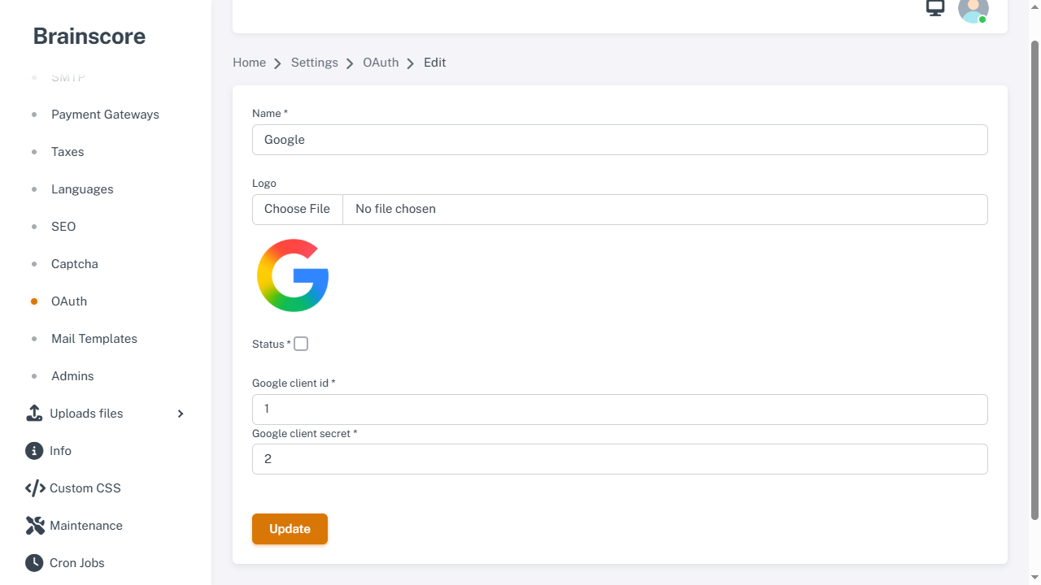Open the user avatar menu

point(973,10)
